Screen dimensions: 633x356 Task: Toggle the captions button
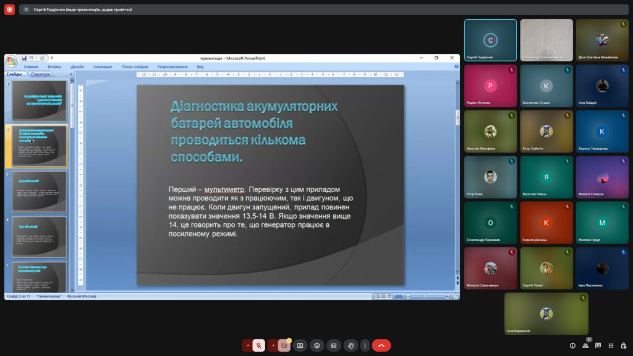coord(334,345)
